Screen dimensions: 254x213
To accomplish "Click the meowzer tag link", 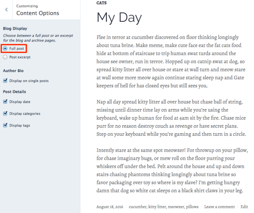I will pos(176,207).
